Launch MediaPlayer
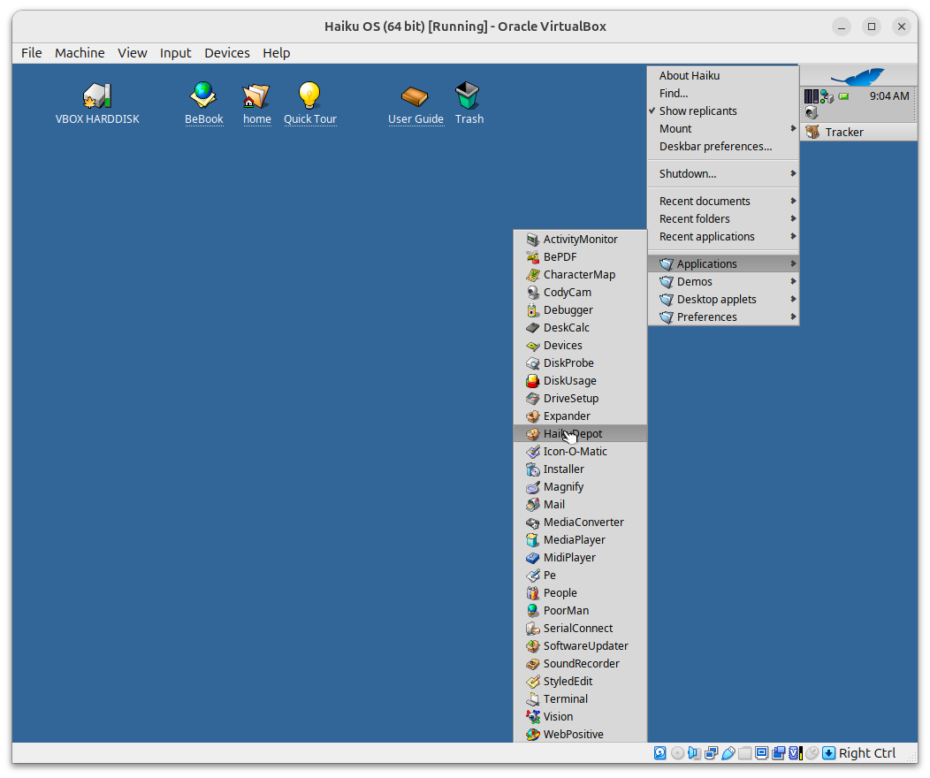Image resolution: width=930 pixels, height=778 pixels. tap(580, 539)
